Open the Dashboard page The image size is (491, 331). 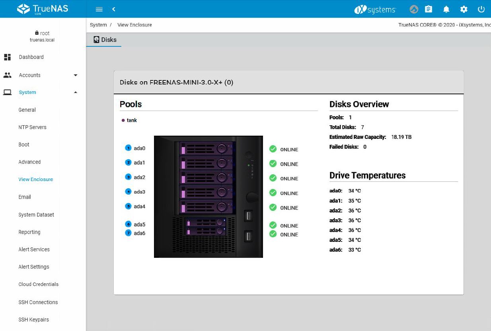click(31, 57)
